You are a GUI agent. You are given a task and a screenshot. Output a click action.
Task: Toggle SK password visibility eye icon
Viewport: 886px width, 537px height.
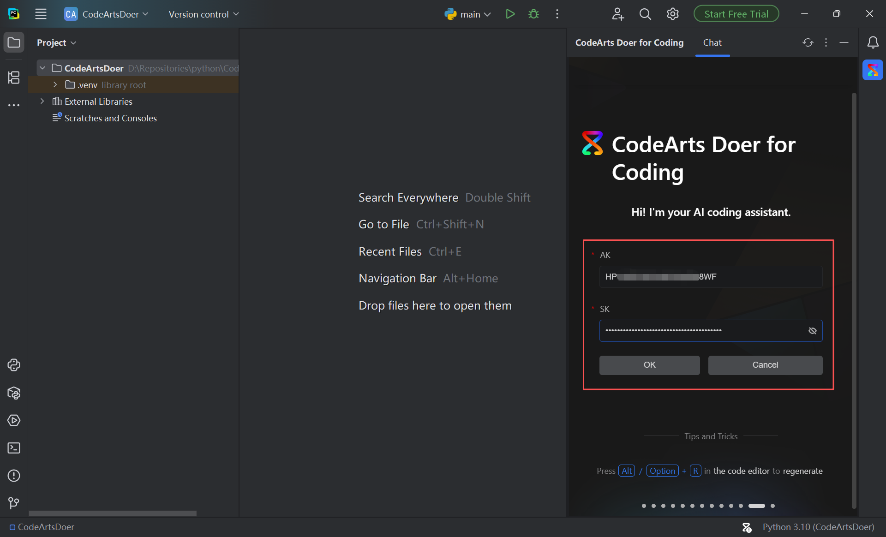[813, 331]
